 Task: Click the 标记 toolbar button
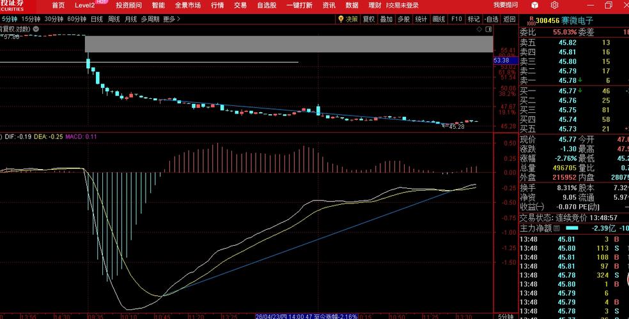click(474, 19)
